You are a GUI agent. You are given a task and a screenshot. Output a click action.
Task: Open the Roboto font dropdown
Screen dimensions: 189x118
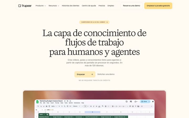77,106
